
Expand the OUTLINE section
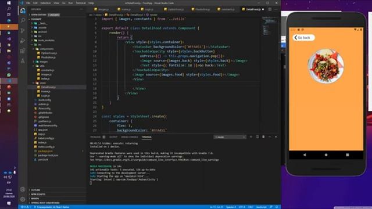(x=35, y=190)
